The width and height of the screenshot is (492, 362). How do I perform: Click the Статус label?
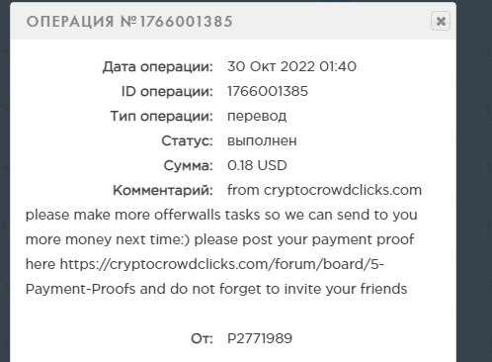[187, 140]
